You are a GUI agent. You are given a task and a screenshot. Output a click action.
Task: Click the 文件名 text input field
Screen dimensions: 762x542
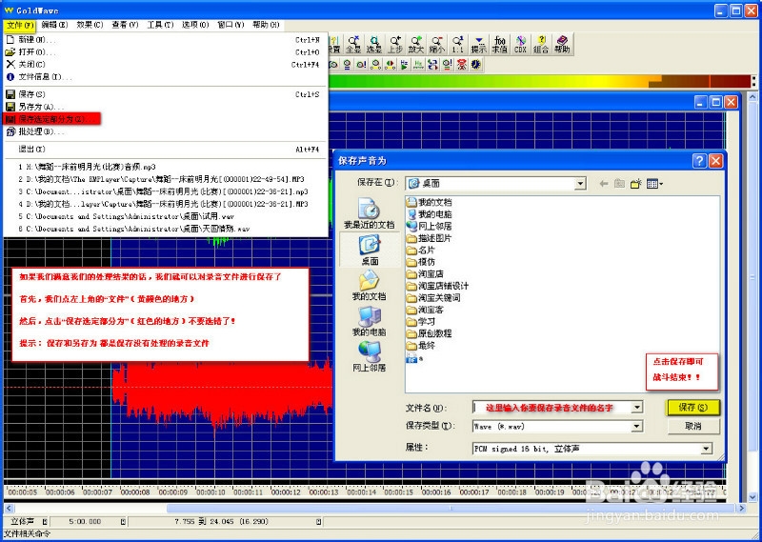pos(551,408)
